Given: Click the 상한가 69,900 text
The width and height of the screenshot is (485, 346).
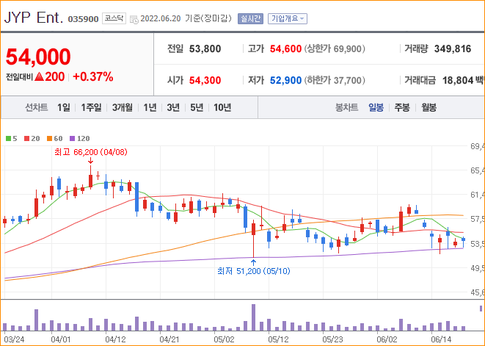Looking at the screenshot, I should pyautogui.click(x=335, y=48).
